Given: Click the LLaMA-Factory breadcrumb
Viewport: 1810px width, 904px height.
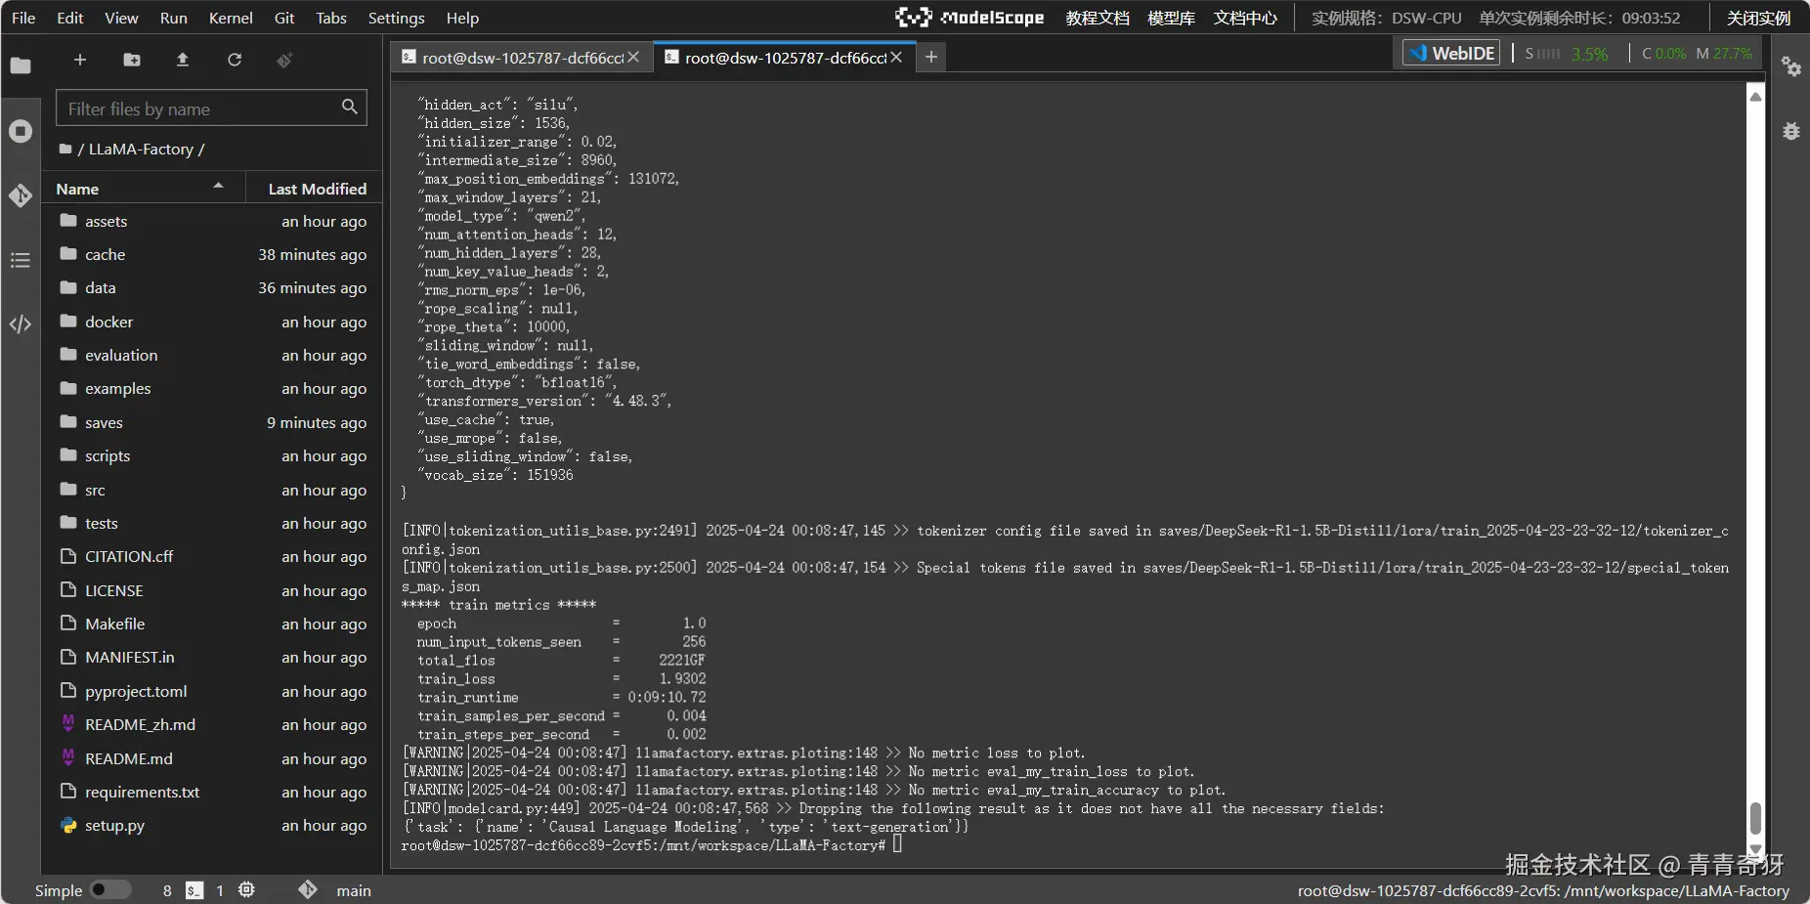Looking at the screenshot, I should pos(141,150).
